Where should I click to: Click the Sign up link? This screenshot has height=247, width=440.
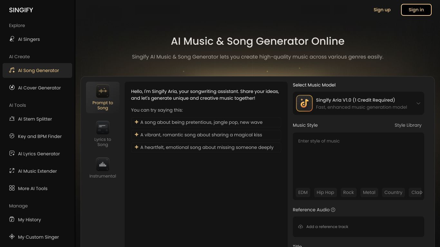coord(382,10)
